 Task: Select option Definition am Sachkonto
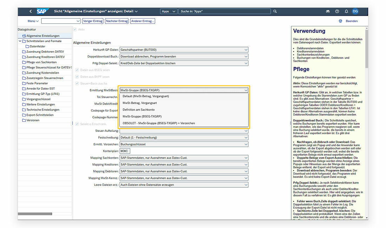click(139, 109)
